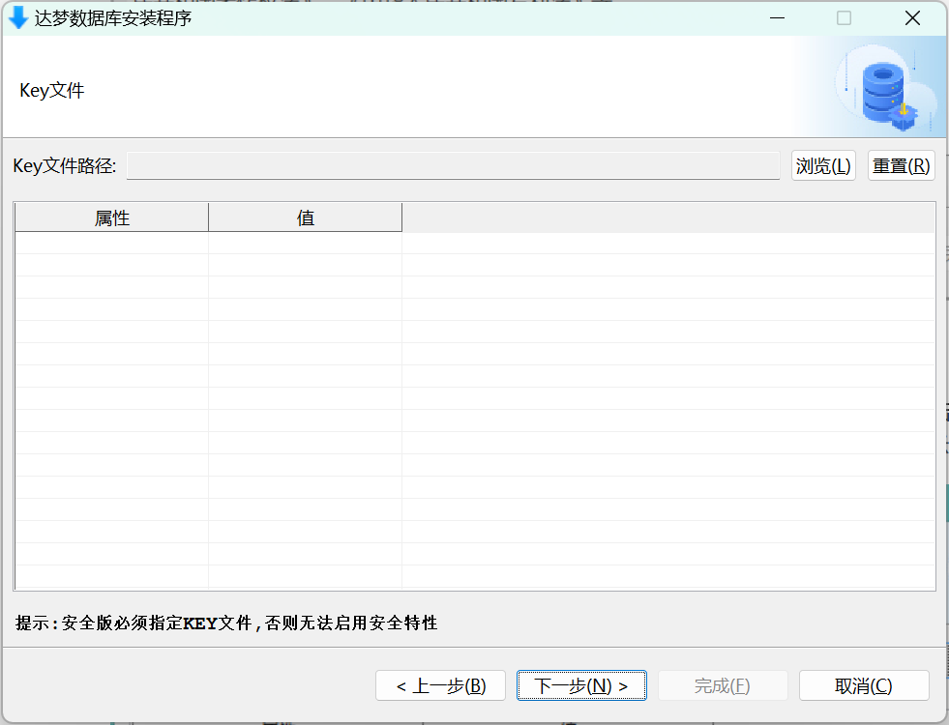Select the 属性 column header
This screenshot has height=725, width=949.
click(x=112, y=217)
